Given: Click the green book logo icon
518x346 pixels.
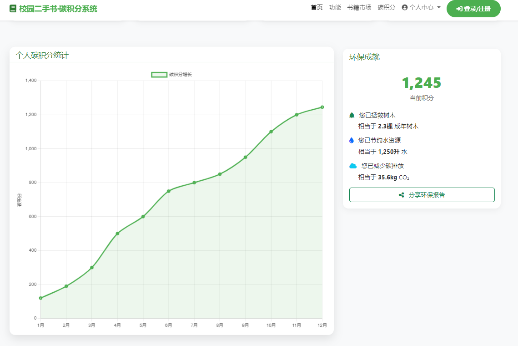Looking at the screenshot, I should click(13, 9).
